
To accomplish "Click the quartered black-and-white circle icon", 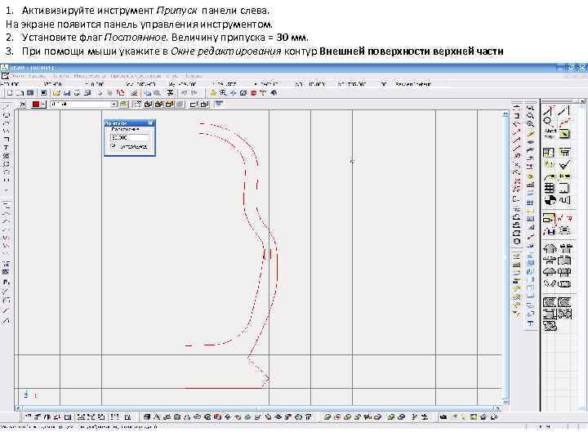I will (550, 200).
